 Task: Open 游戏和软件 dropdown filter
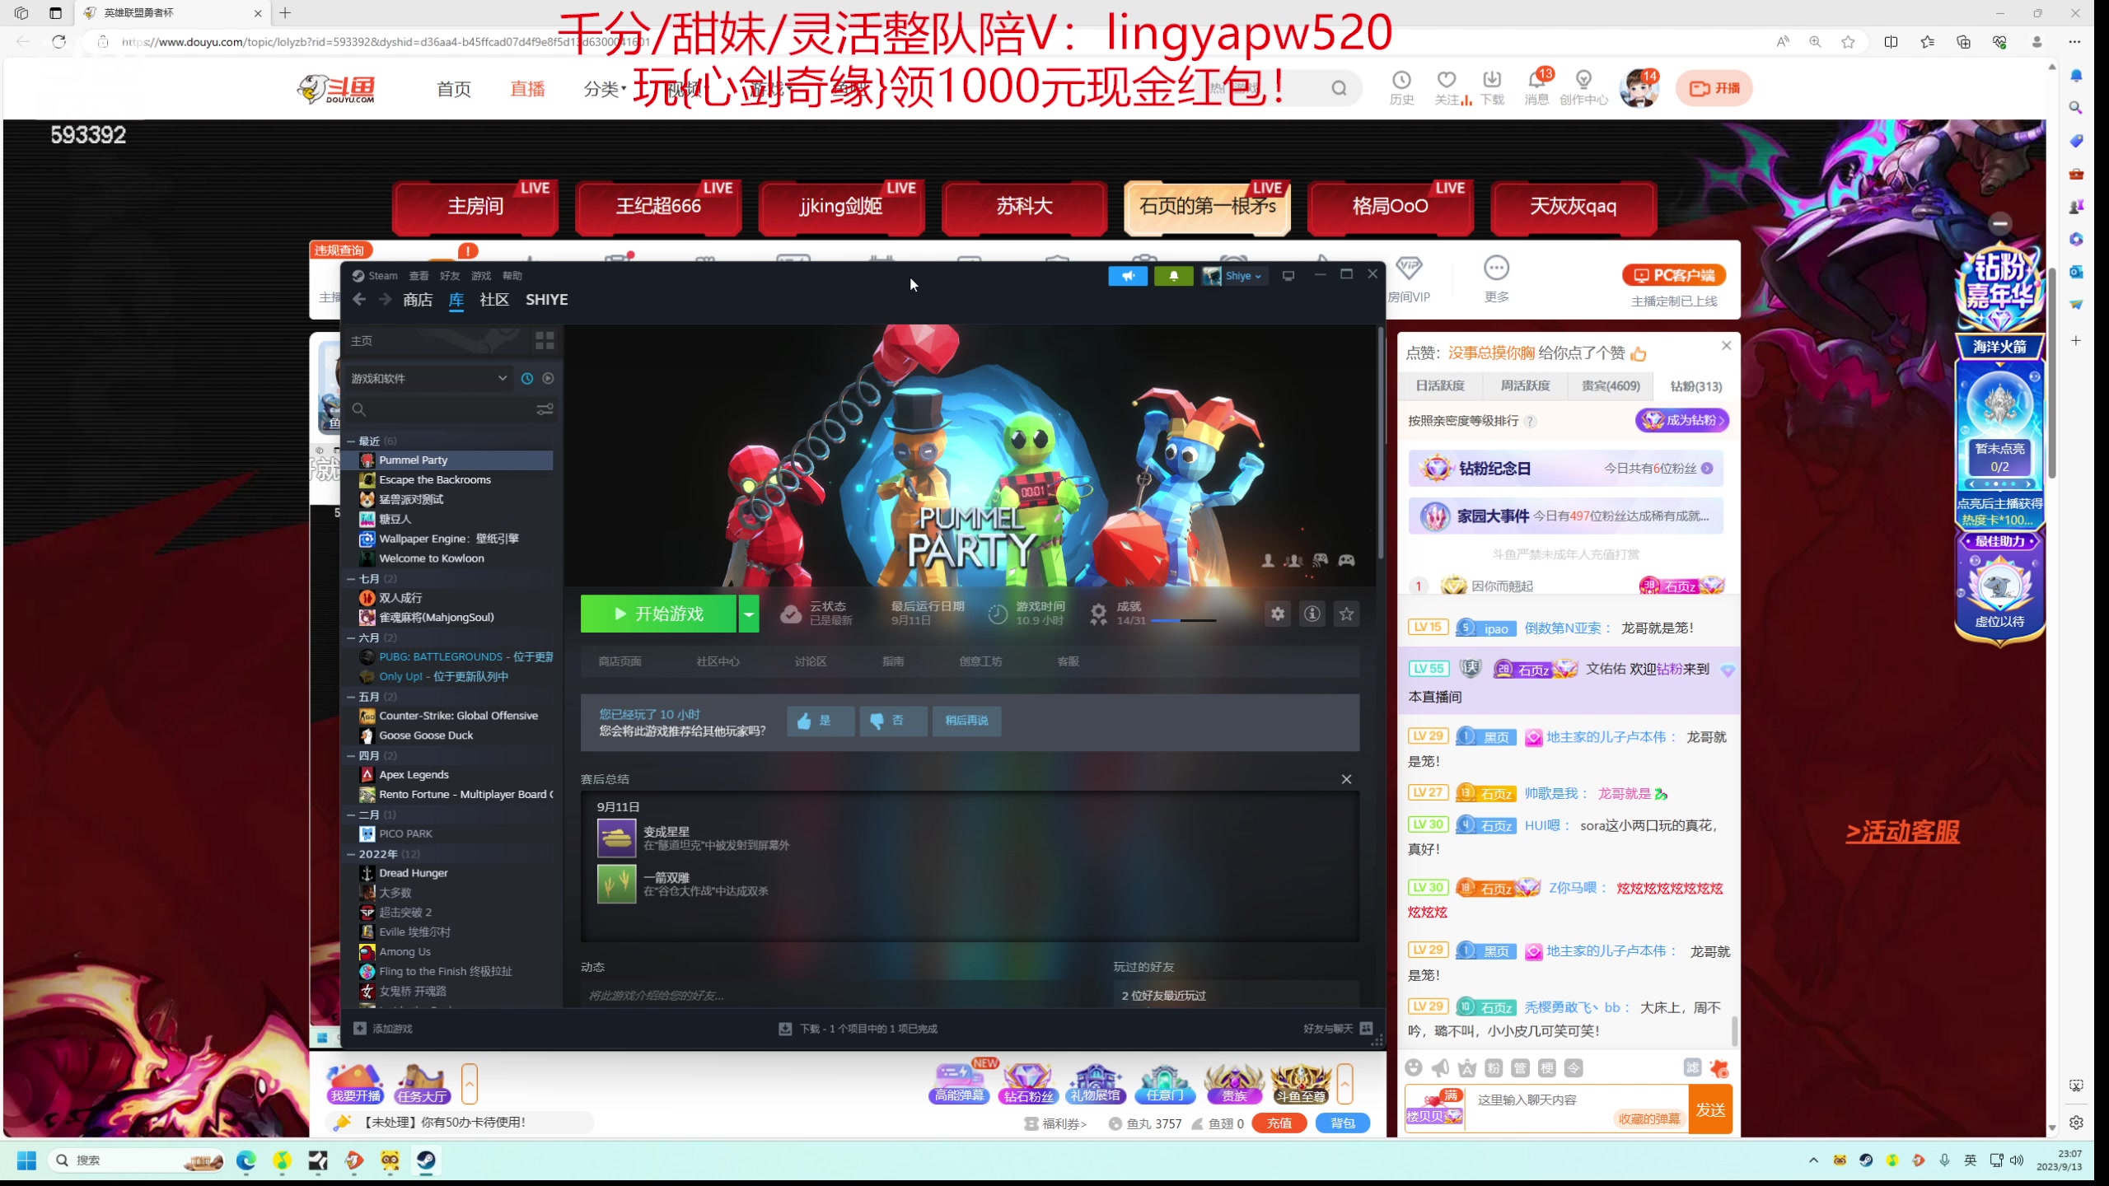tap(428, 378)
